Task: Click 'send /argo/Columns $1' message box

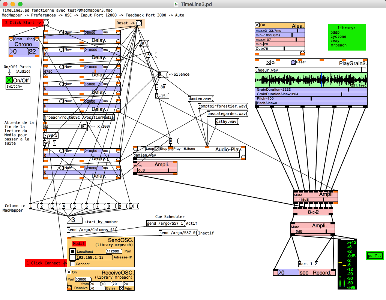Action: tap(92, 230)
